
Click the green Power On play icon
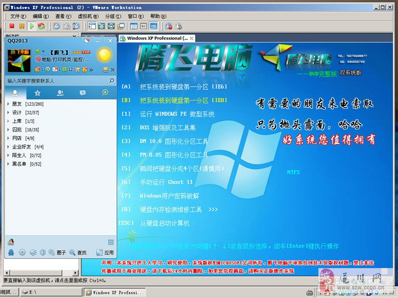[32, 26]
